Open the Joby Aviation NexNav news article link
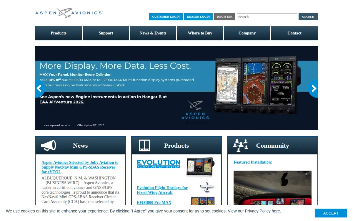 pos(80,167)
